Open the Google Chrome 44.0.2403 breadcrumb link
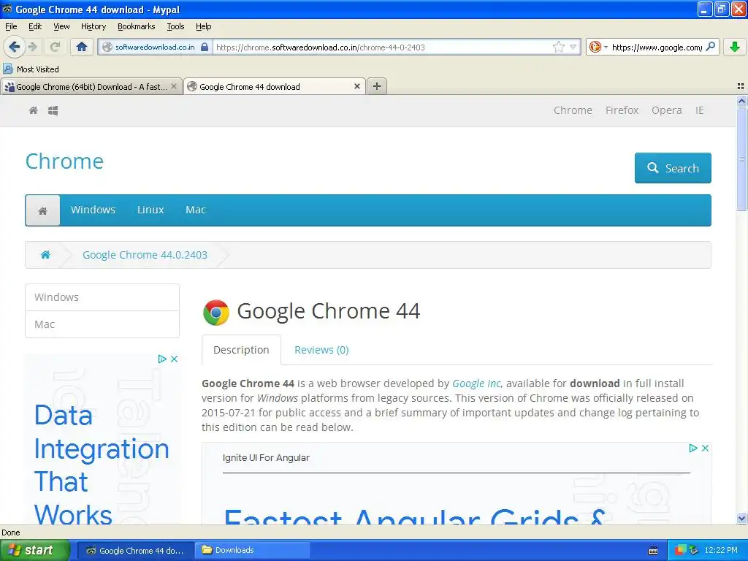This screenshot has height=561, width=748. point(145,255)
